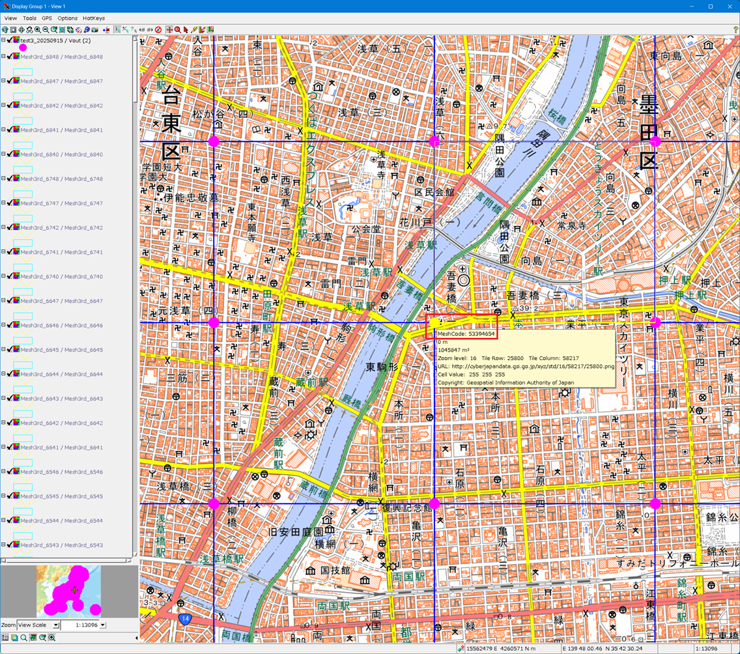
Task: Click the magenta point at map center top
Action: tap(434, 141)
